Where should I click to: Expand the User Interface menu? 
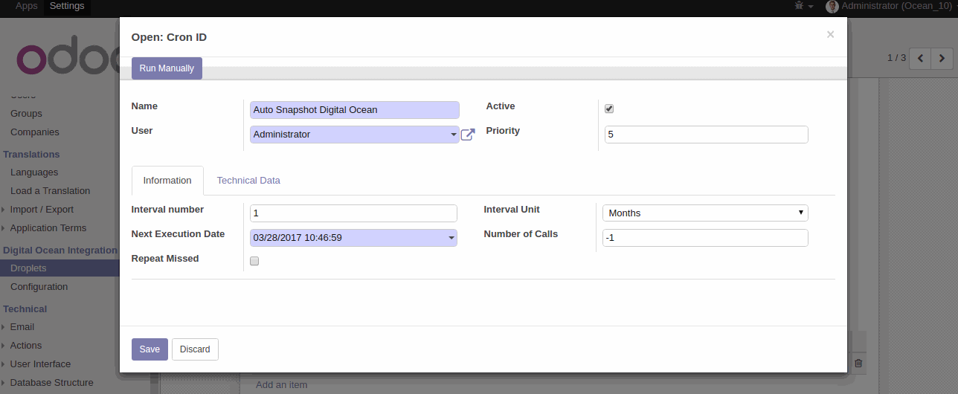40,364
